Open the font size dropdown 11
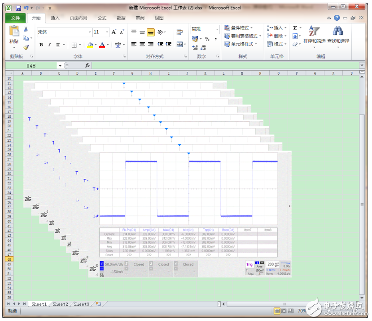 click(107, 32)
